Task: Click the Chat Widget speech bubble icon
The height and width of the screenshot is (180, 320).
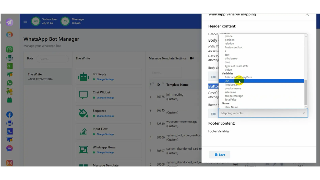Action: (83, 95)
